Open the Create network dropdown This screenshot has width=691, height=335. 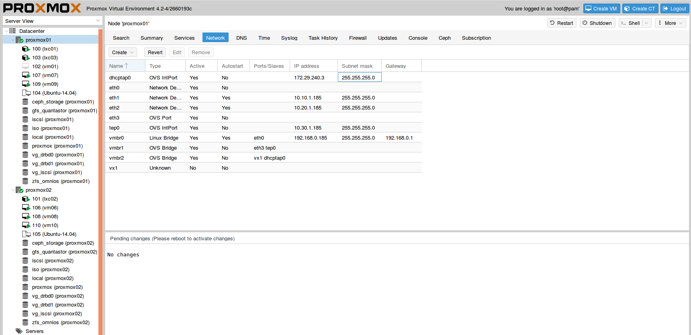[123, 53]
